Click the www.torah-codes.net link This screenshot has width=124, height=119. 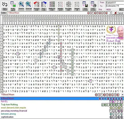115,38
